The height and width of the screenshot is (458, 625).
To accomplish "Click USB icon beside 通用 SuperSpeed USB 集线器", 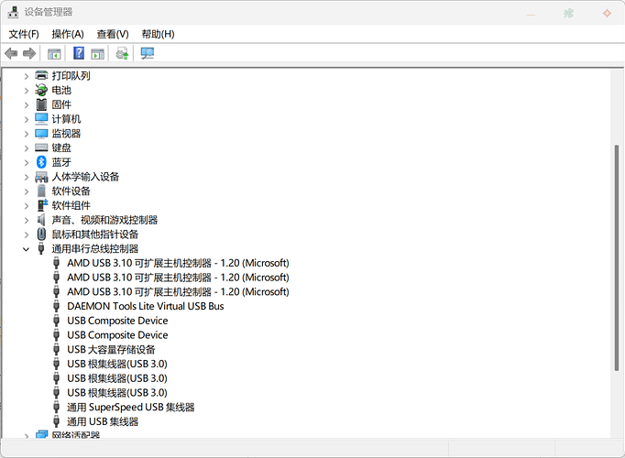I will (57, 407).
